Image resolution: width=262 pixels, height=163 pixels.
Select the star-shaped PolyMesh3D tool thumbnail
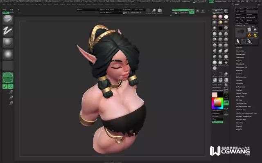pos(255,29)
